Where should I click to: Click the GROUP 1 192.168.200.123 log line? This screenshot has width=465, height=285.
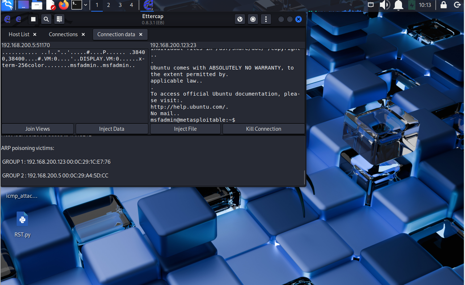[56, 162]
